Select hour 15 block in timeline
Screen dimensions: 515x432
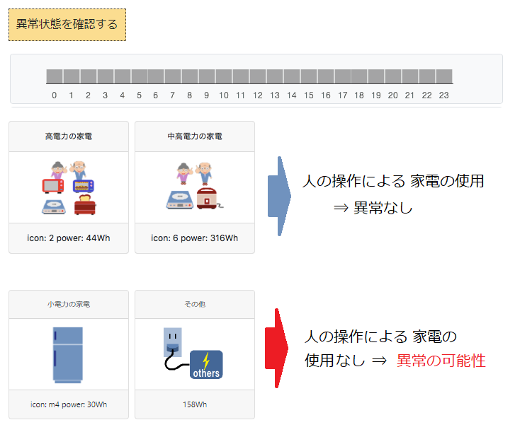pos(309,76)
